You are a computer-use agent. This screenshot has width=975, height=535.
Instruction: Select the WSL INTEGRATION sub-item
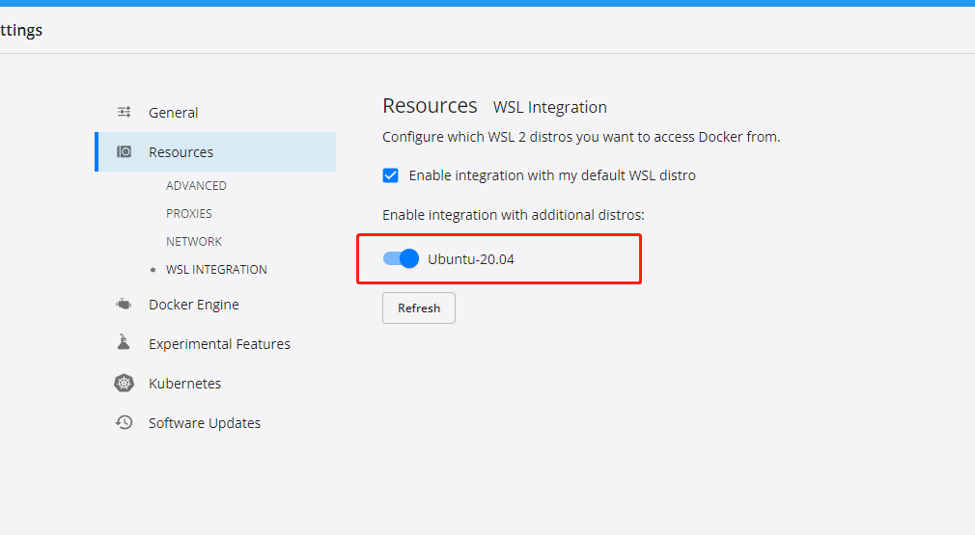(216, 269)
